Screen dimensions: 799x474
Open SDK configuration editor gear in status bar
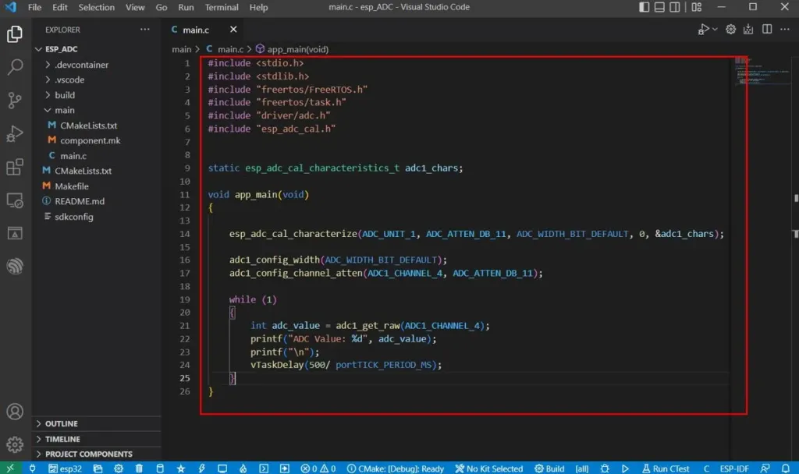[x=119, y=469]
